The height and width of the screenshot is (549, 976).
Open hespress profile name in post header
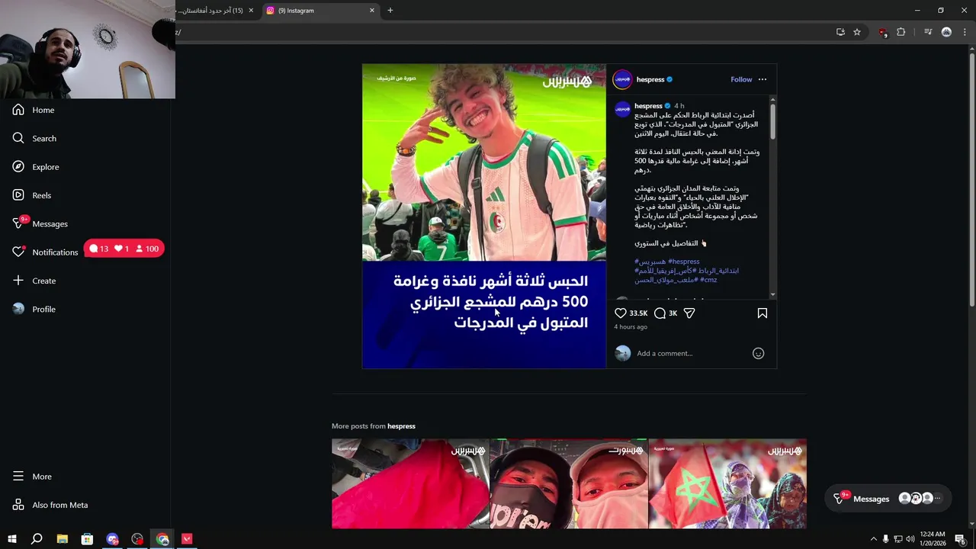tap(650, 79)
